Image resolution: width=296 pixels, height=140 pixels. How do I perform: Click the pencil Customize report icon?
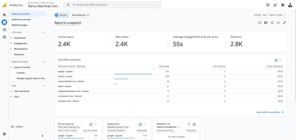coord(284,23)
